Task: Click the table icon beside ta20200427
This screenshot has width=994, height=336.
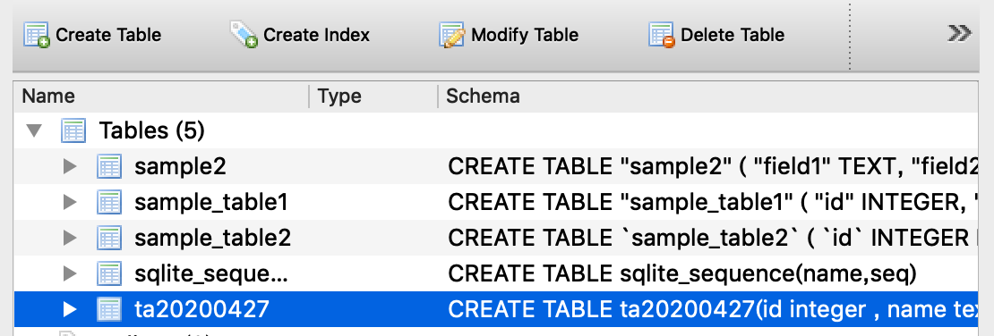Action: 109,309
